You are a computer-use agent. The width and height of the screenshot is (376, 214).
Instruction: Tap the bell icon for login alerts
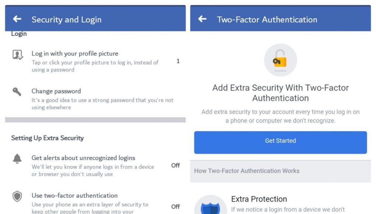[x=17, y=159]
